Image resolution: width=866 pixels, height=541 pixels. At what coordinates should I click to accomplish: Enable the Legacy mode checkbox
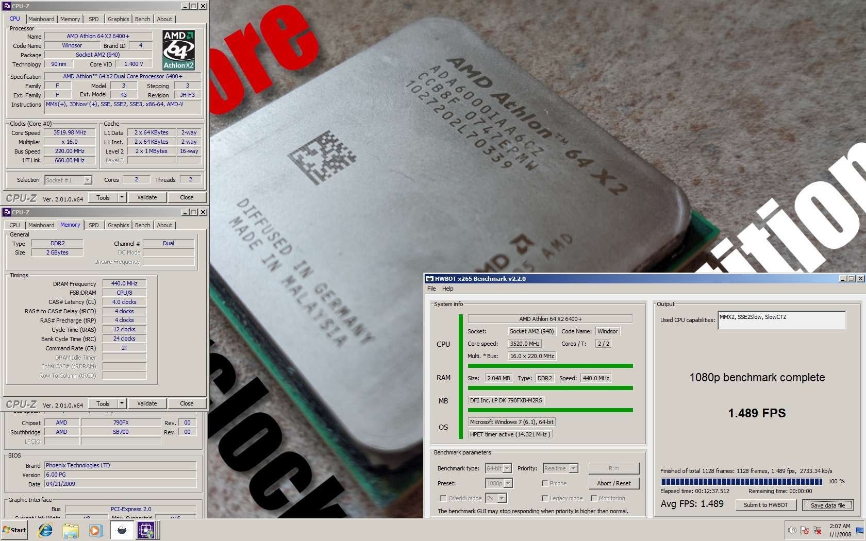[545, 498]
